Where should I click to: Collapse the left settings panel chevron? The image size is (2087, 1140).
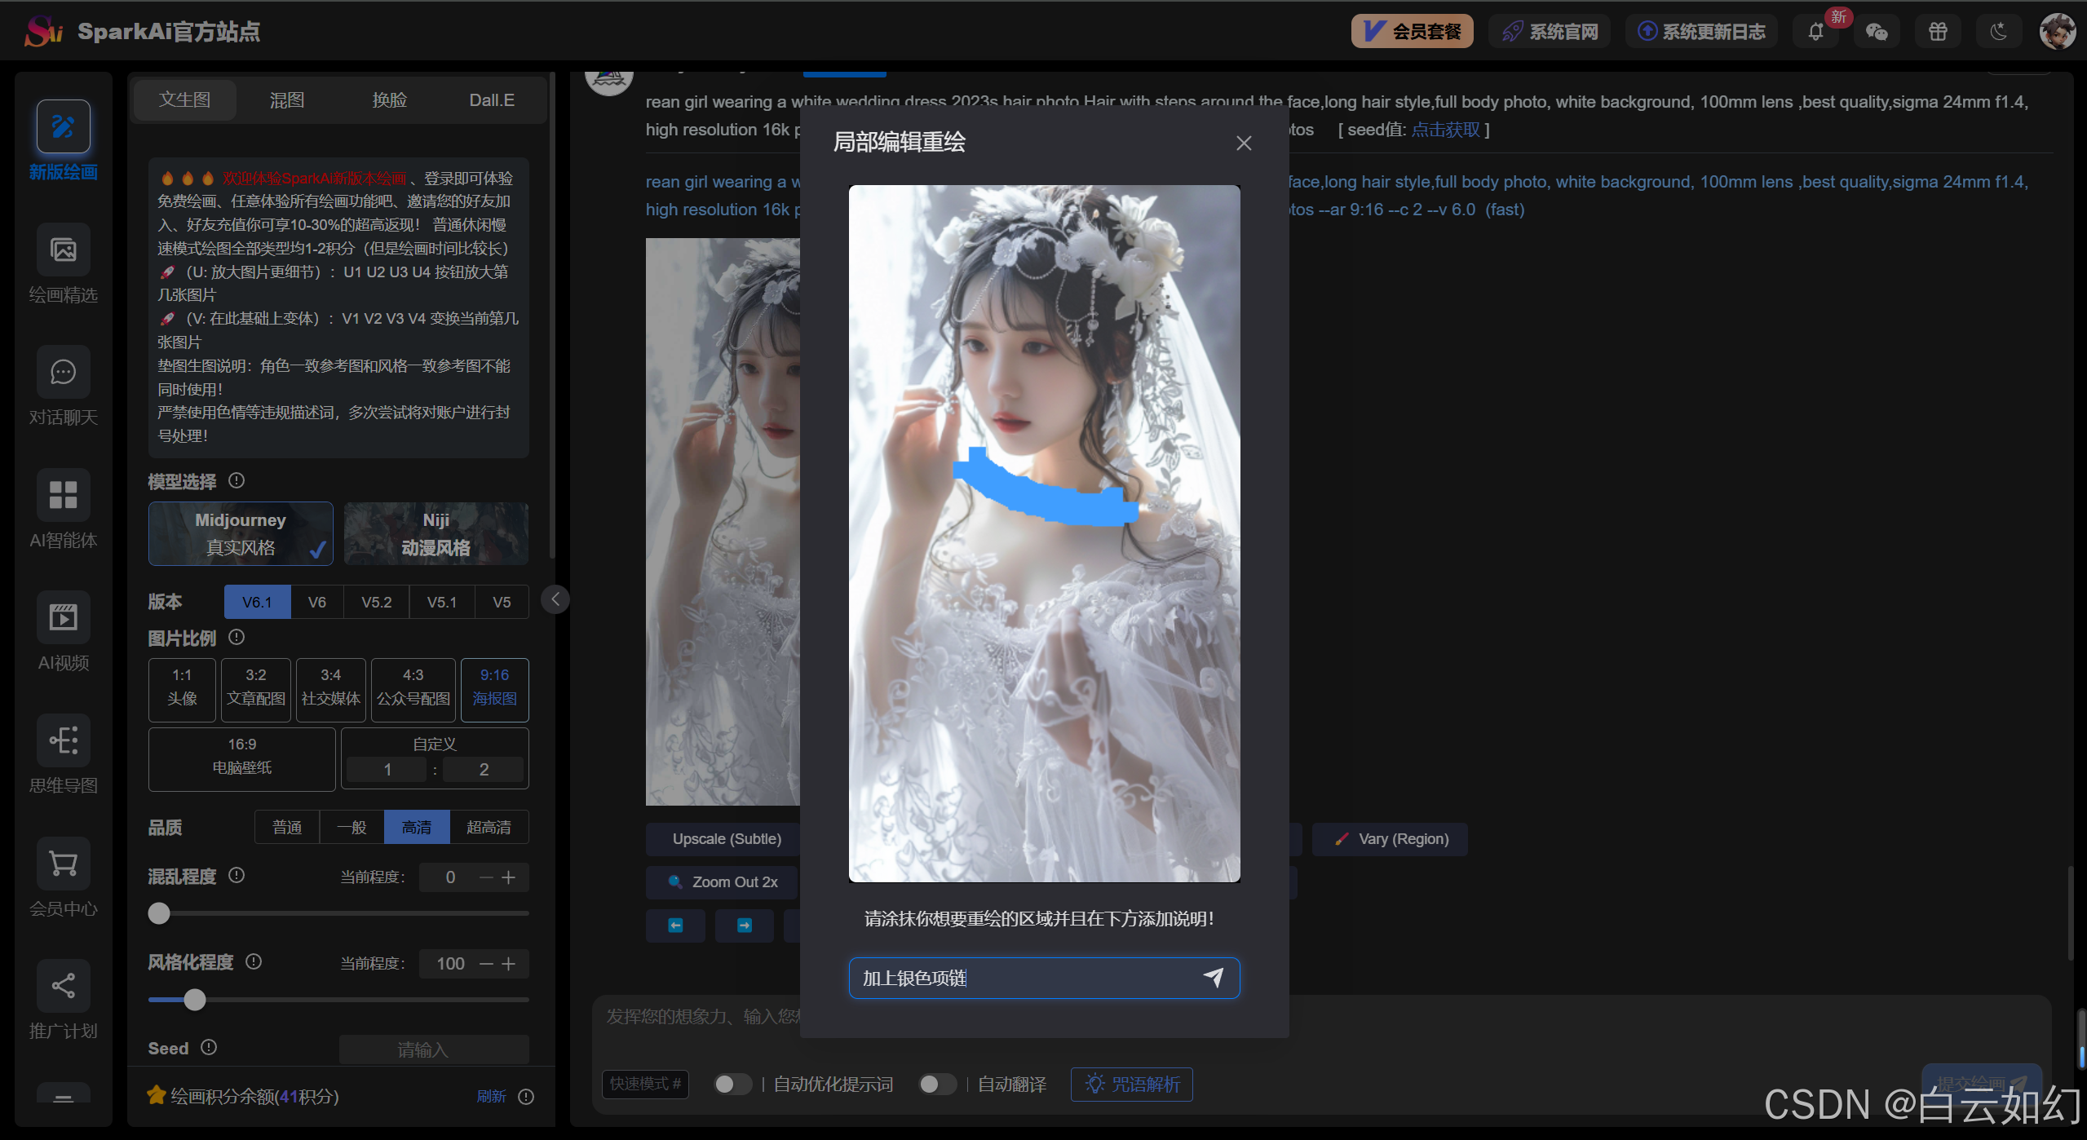point(555,600)
